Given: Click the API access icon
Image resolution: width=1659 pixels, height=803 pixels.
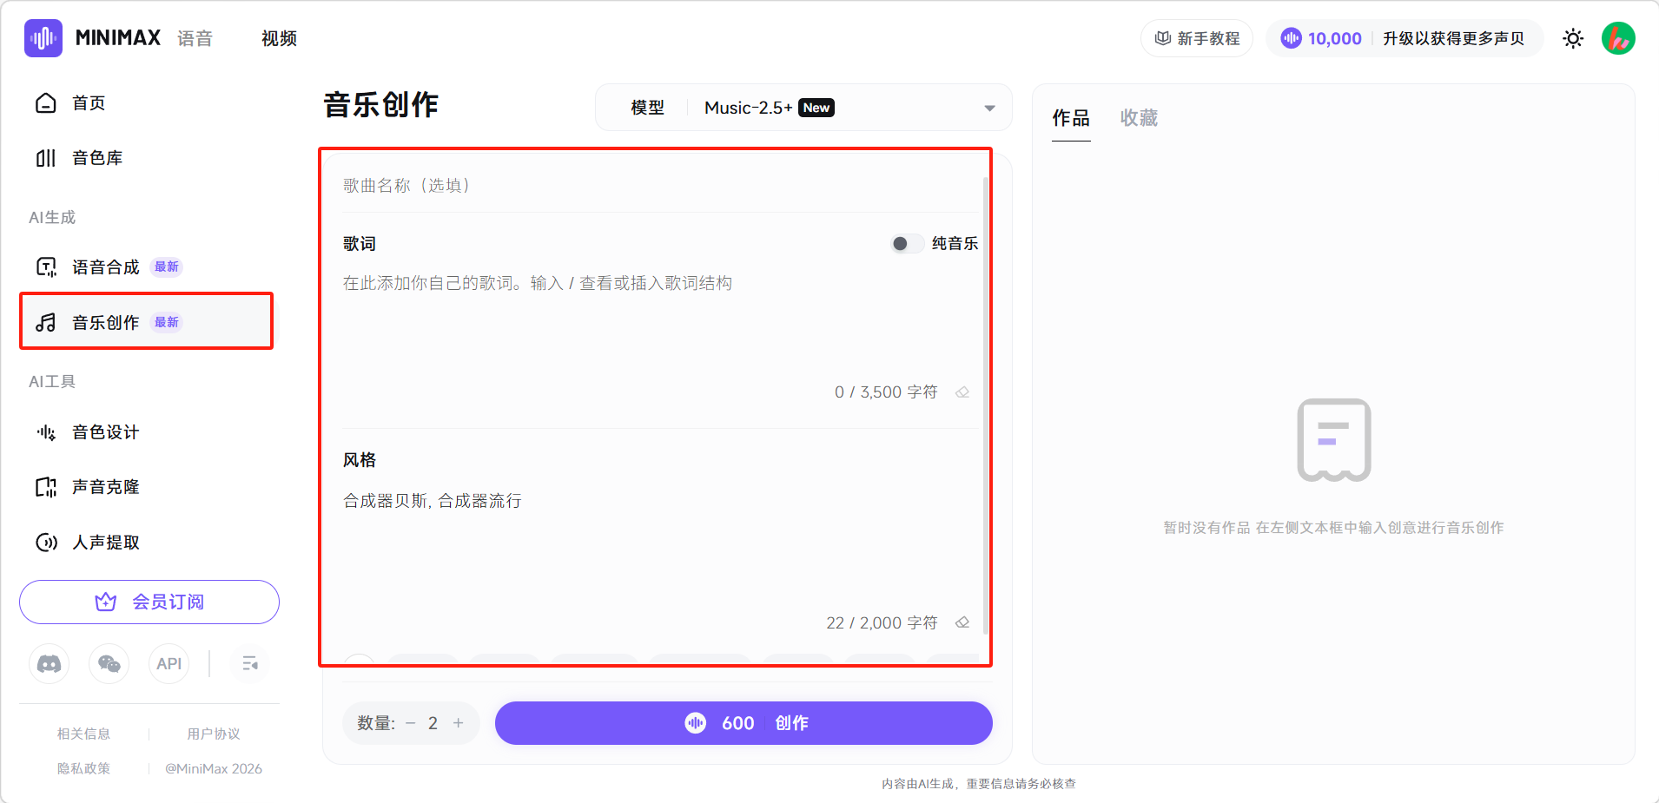Looking at the screenshot, I should coord(169,664).
